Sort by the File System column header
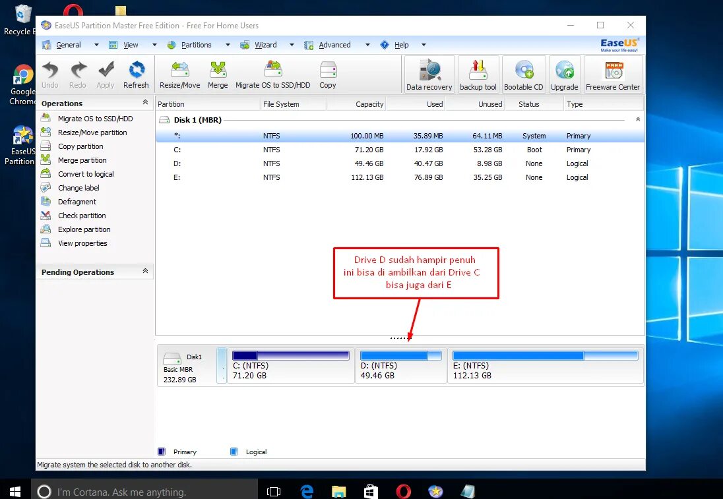Viewport: 723px width, 499px height. tap(294, 104)
